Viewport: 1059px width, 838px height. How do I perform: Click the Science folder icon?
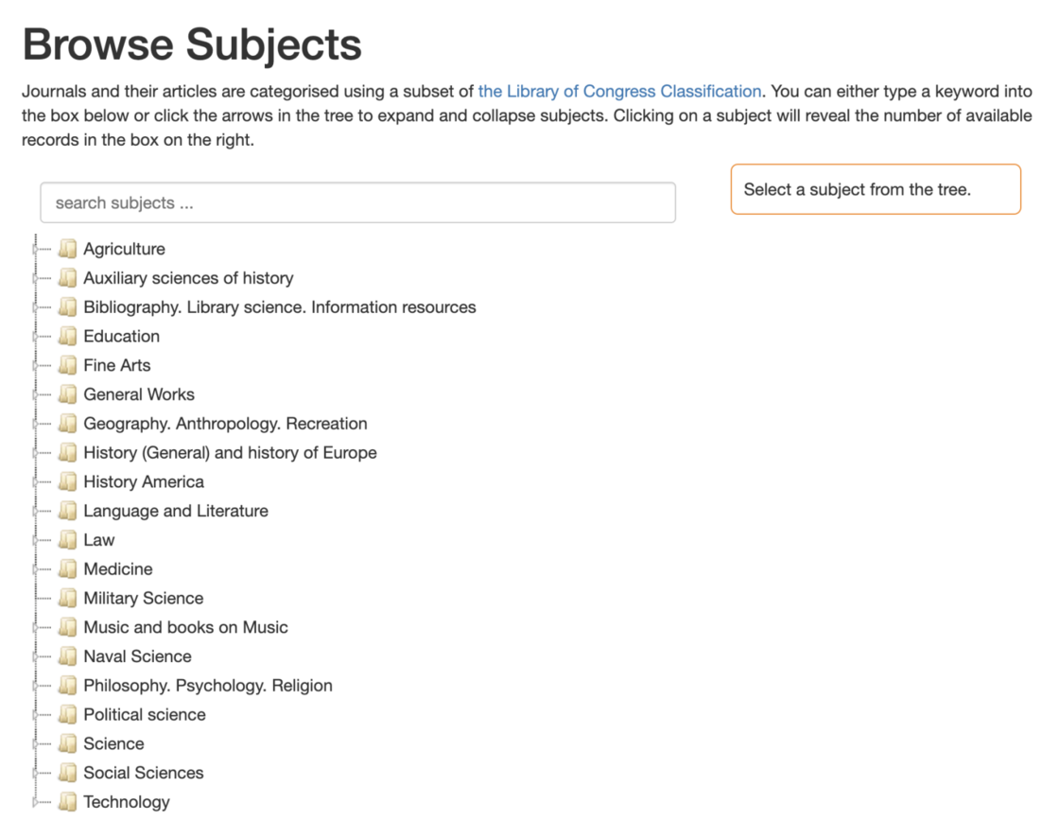tap(67, 742)
